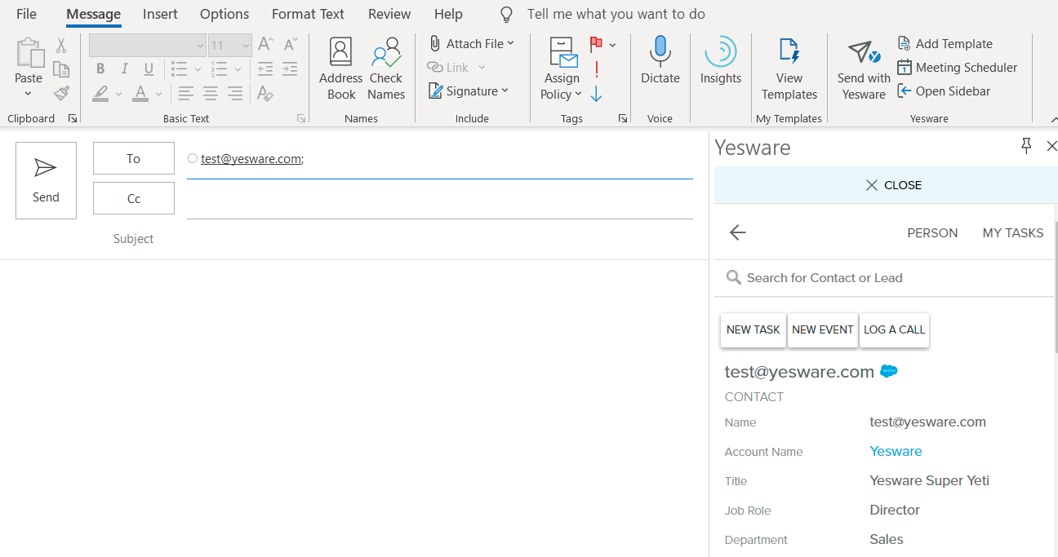Click the NEW EVENT button
The height and width of the screenshot is (557, 1058).
click(x=823, y=330)
